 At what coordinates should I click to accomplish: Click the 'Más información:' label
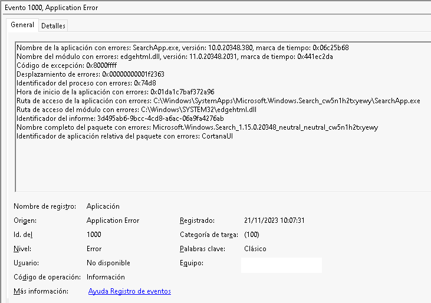tap(41, 291)
